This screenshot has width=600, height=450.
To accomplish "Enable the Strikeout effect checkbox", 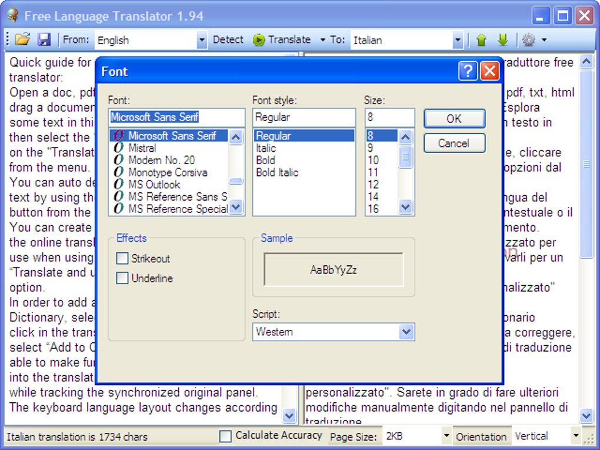I will [122, 258].
